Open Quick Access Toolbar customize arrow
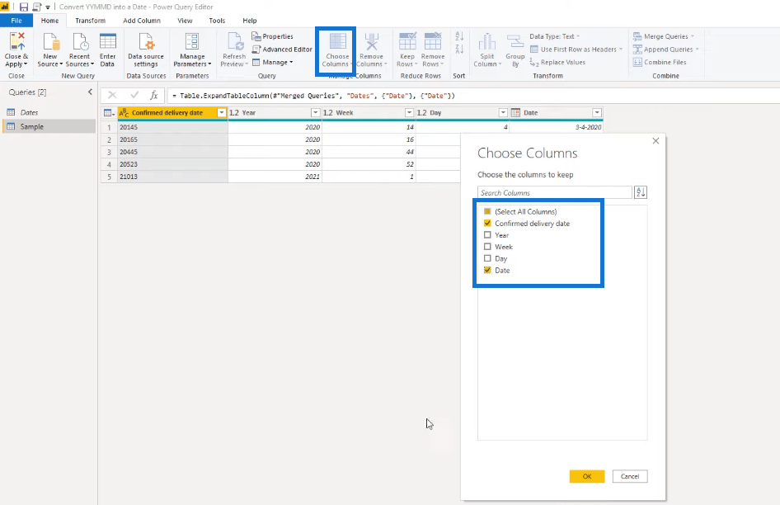The height and width of the screenshot is (505, 780). click(x=48, y=7)
